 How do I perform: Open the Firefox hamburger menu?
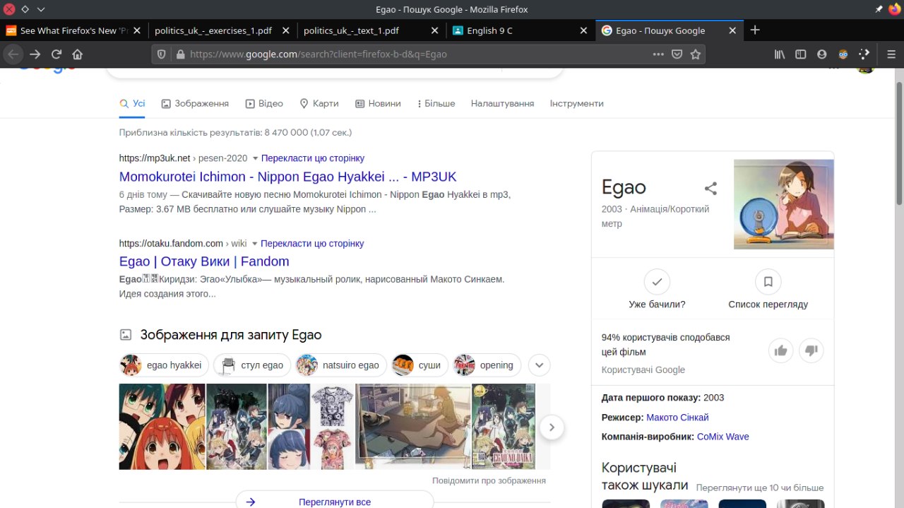pyautogui.click(x=891, y=54)
